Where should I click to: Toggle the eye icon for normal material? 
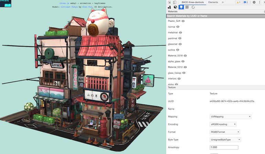tap(178, 27)
